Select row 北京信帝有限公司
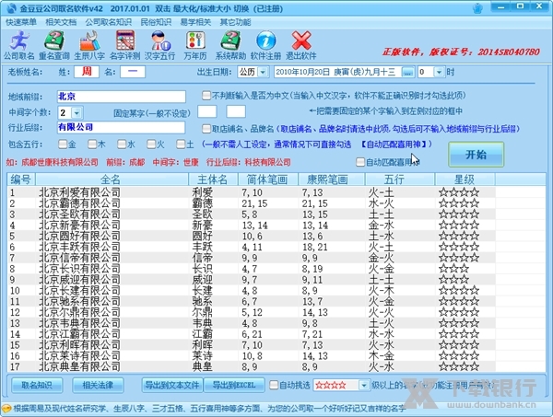553x417 pixels. [x=251, y=258]
